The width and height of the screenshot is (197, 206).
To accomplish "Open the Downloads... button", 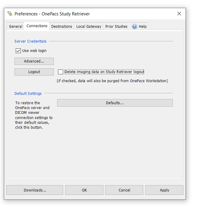I will coord(35,190).
